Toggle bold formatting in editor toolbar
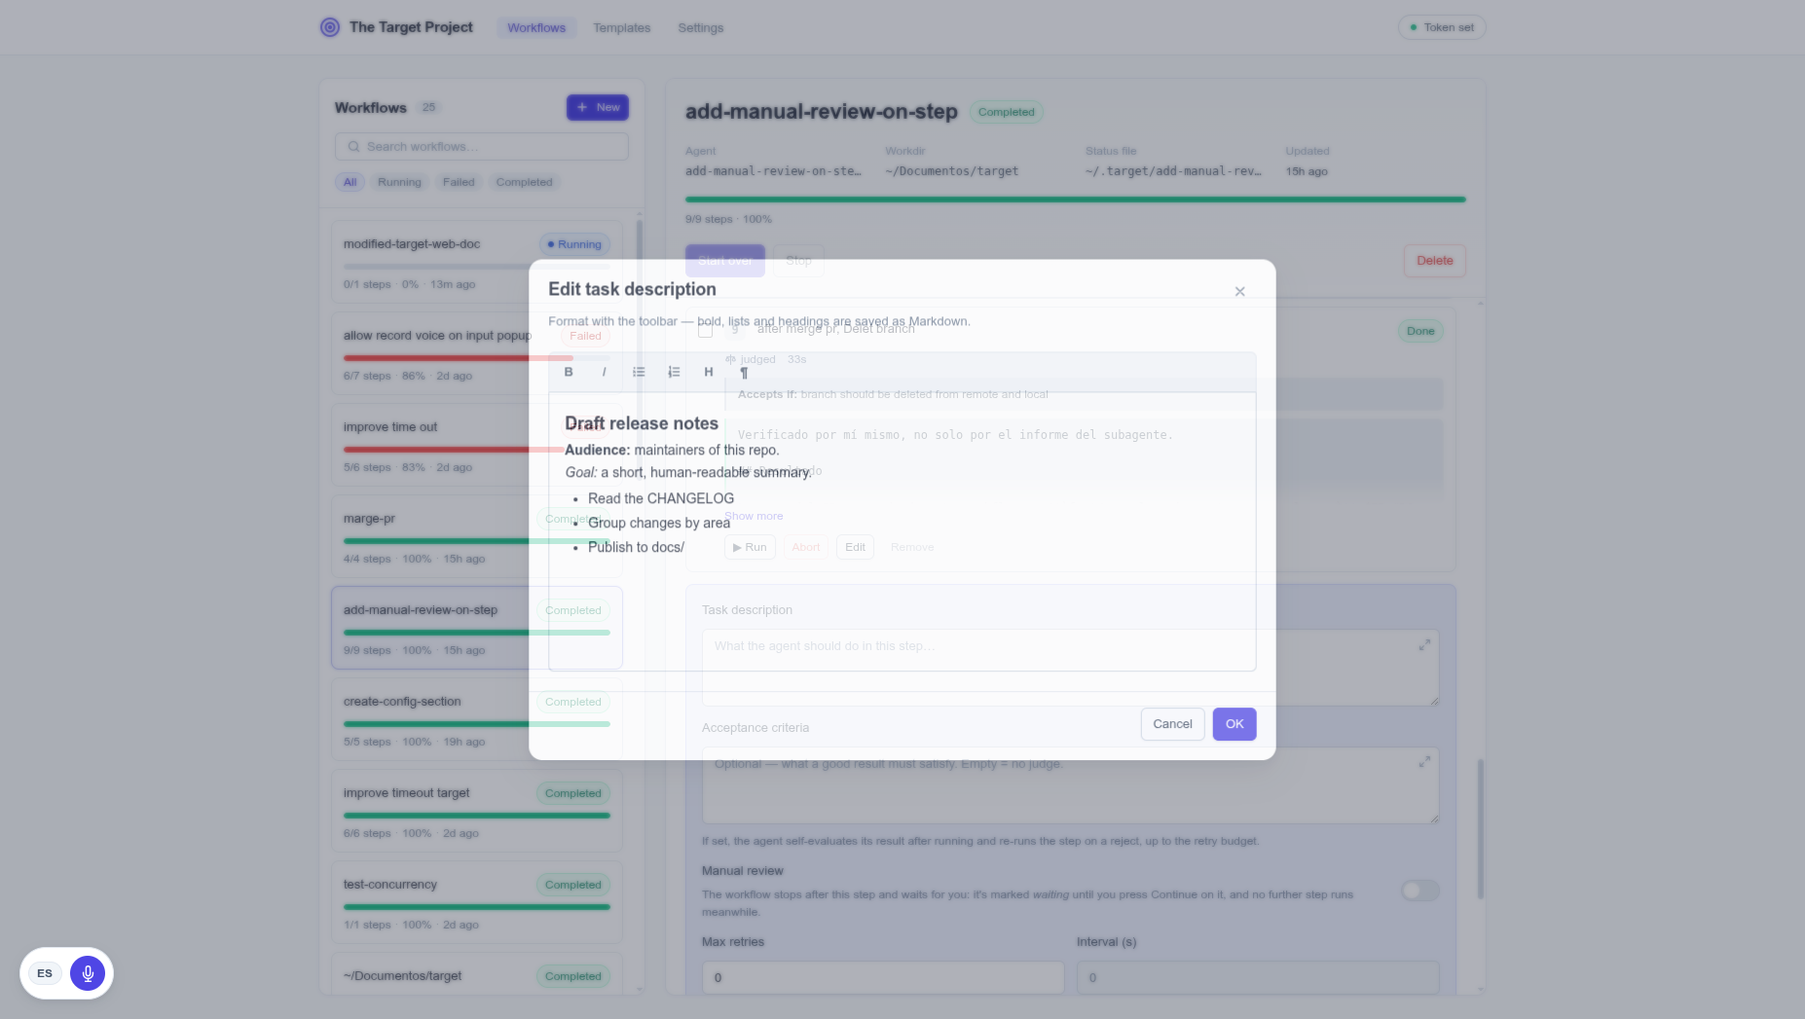 pos(569,372)
